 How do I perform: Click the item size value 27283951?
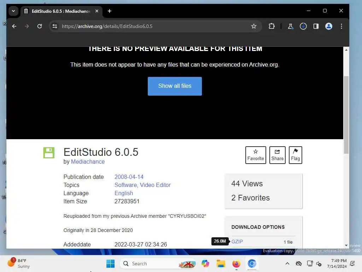pos(127,201)
